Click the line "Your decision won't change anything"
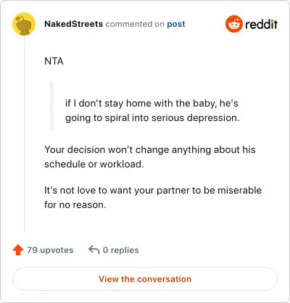 click(x=150, y=150)
